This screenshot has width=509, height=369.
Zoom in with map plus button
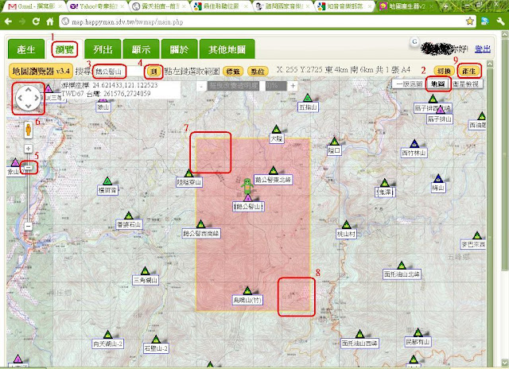coord(29,149)
